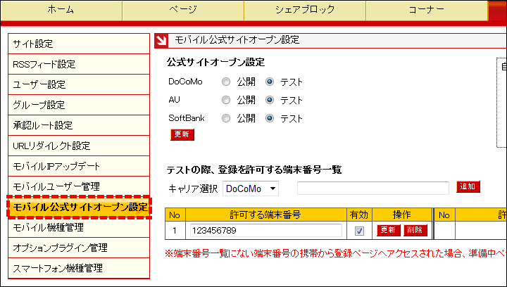
Task: Click 更新 button in row 1
Action: point(388,230)
